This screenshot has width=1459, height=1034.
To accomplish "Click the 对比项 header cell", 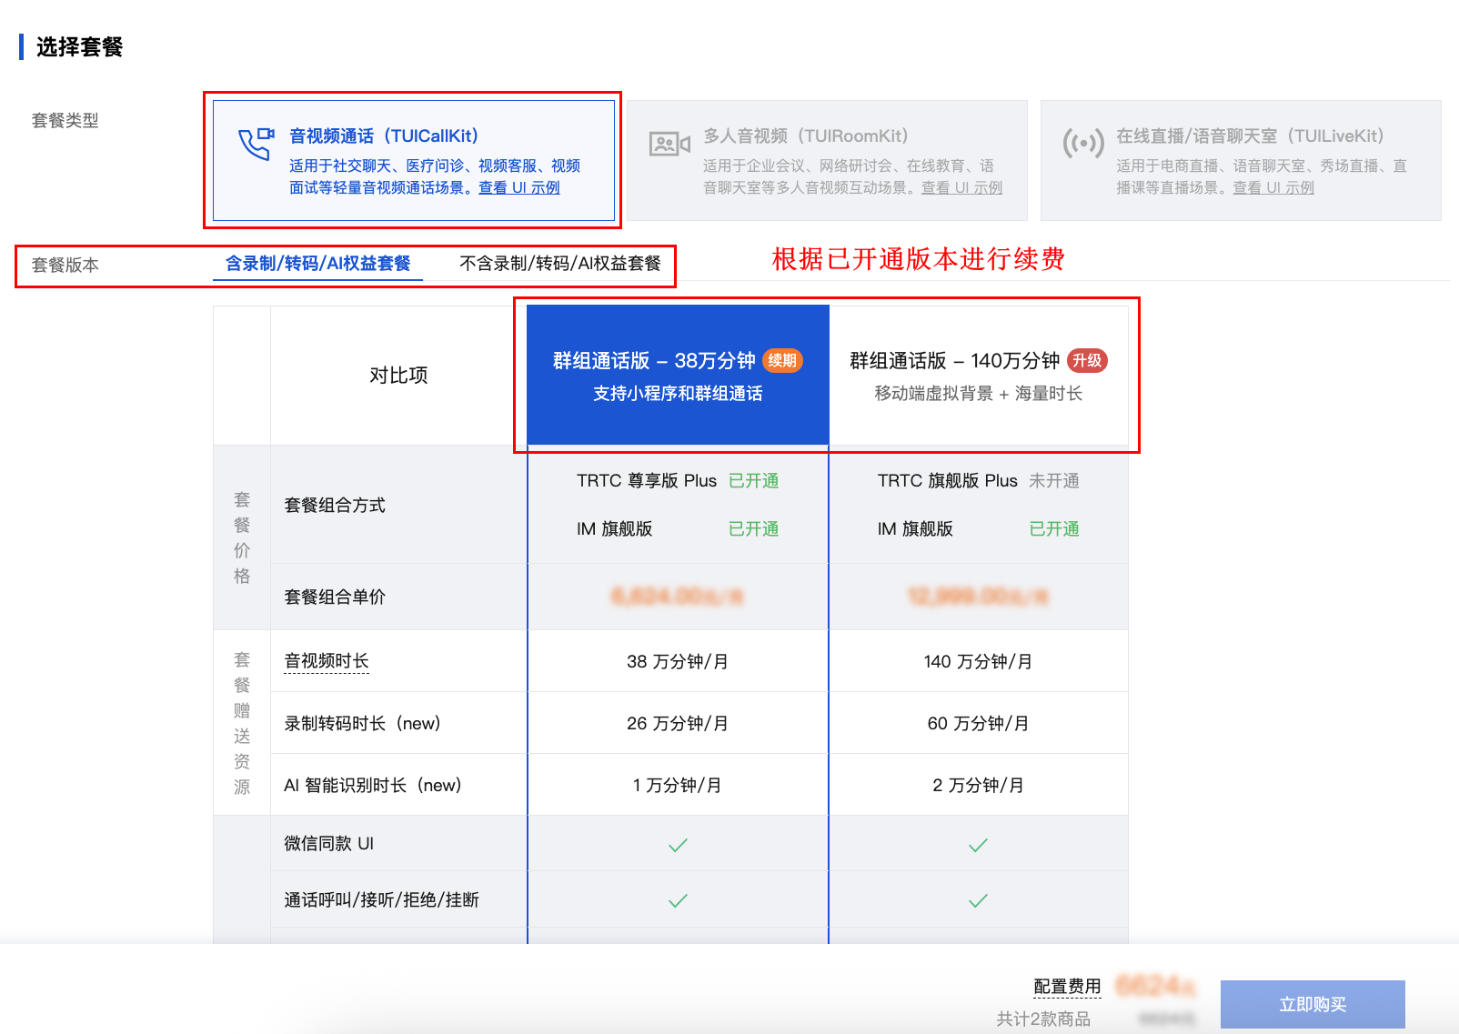I will pos(398,375).
